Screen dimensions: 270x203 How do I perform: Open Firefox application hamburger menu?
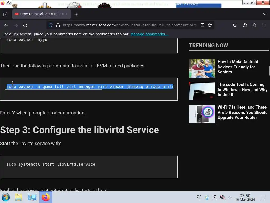(x=264, y=25)
